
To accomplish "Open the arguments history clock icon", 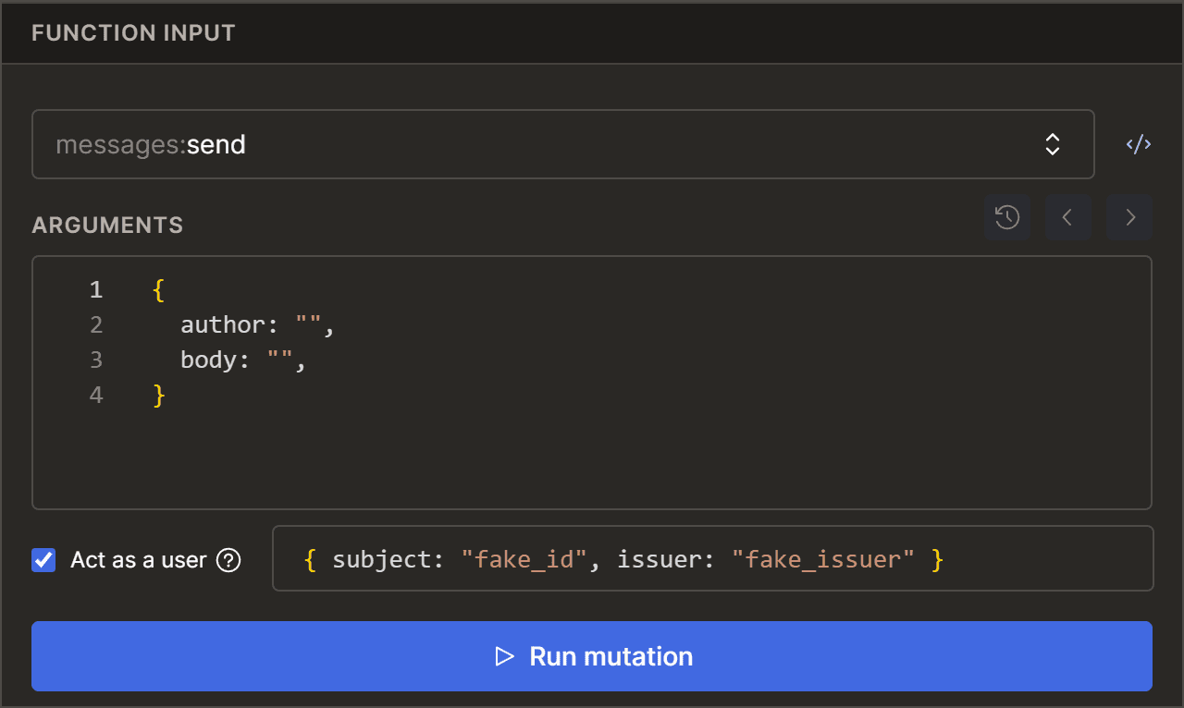I will point(1007,217).
